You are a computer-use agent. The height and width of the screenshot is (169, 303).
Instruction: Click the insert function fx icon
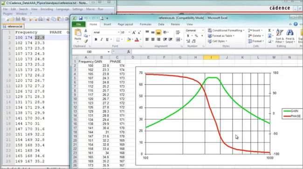tap(129, 52)
